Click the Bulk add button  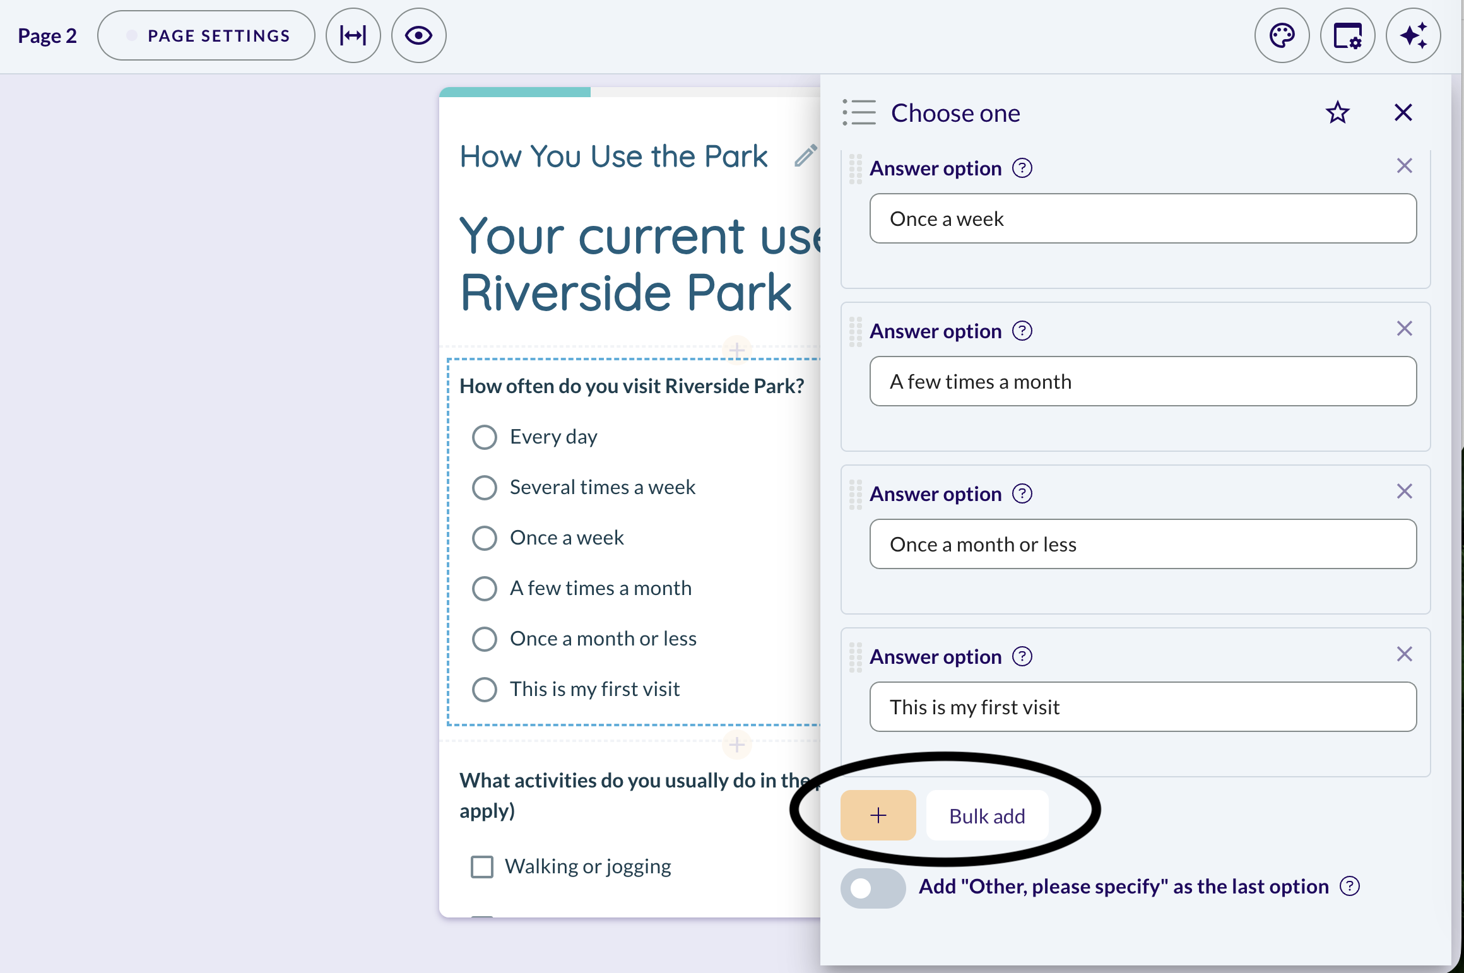point(987,816)
